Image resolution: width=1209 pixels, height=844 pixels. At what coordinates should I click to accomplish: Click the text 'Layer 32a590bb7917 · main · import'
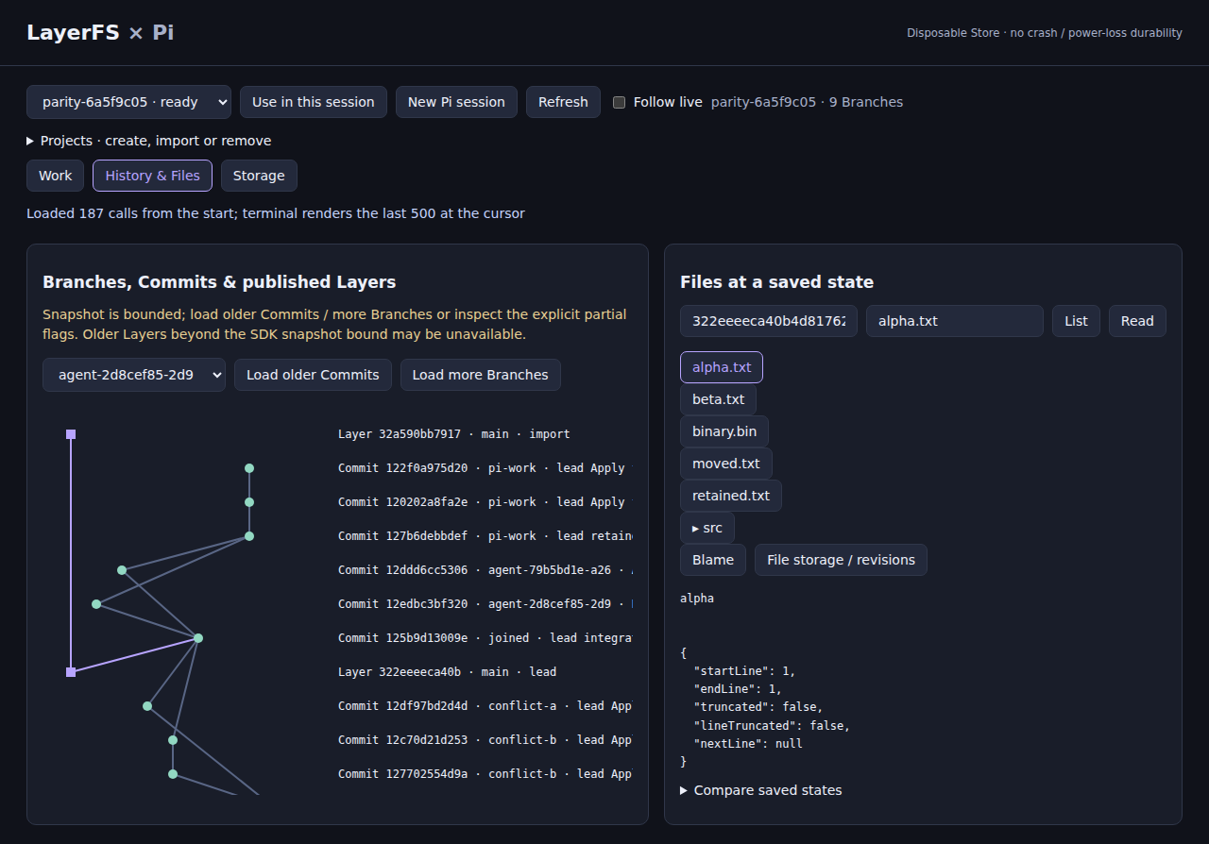[x=454, y=434]
